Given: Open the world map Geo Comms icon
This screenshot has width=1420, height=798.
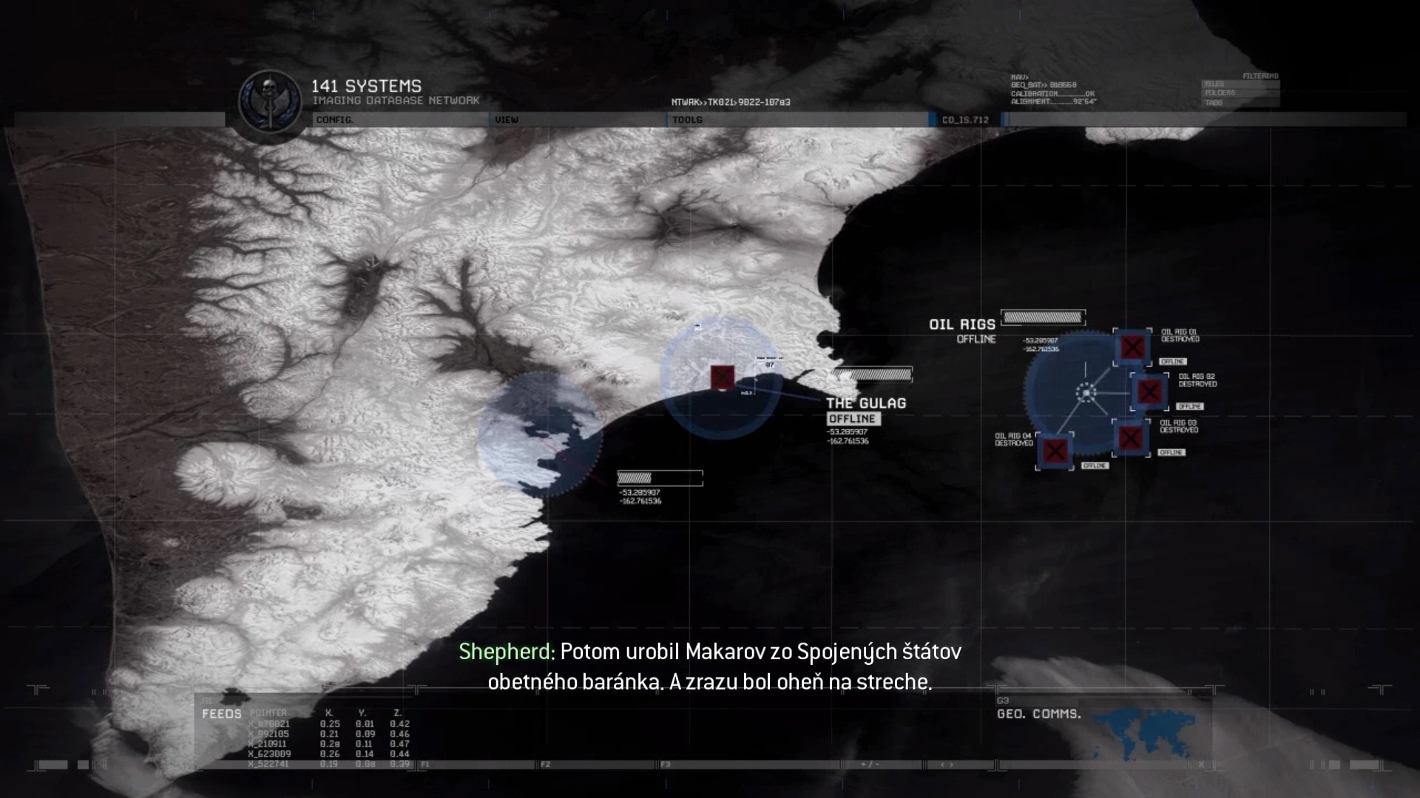Looking at the screenshot, I should pos(1145,734).
